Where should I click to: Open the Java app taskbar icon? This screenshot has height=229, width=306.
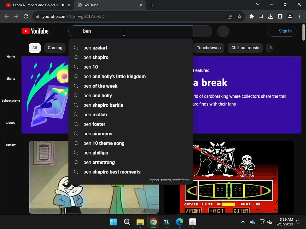pyautogui.click(x=193, y=222)
